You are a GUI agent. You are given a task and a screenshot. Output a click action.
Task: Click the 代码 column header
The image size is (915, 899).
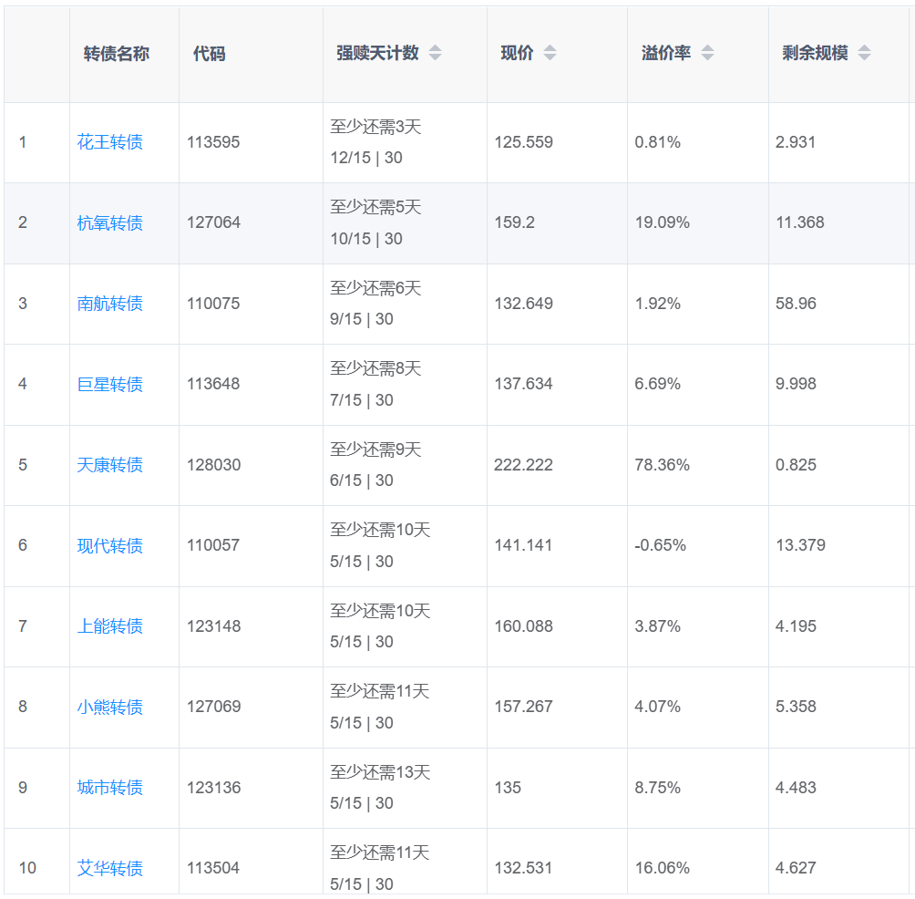click(209, 54)
